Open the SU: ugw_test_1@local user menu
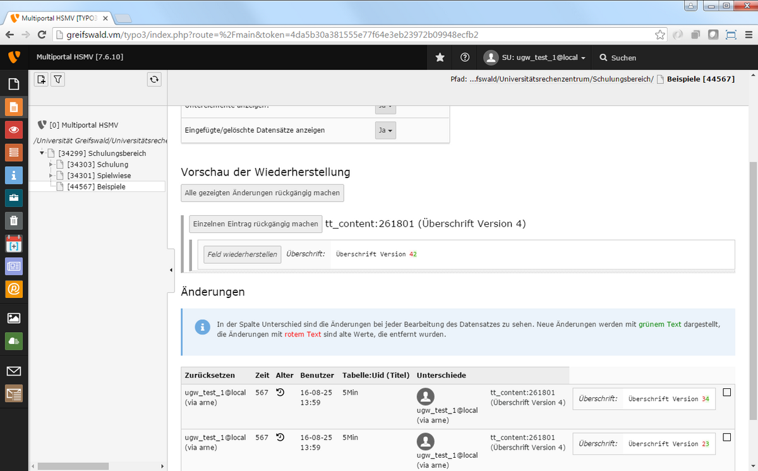The width and height of the screenshot is (758, 471). click(535, 57)
